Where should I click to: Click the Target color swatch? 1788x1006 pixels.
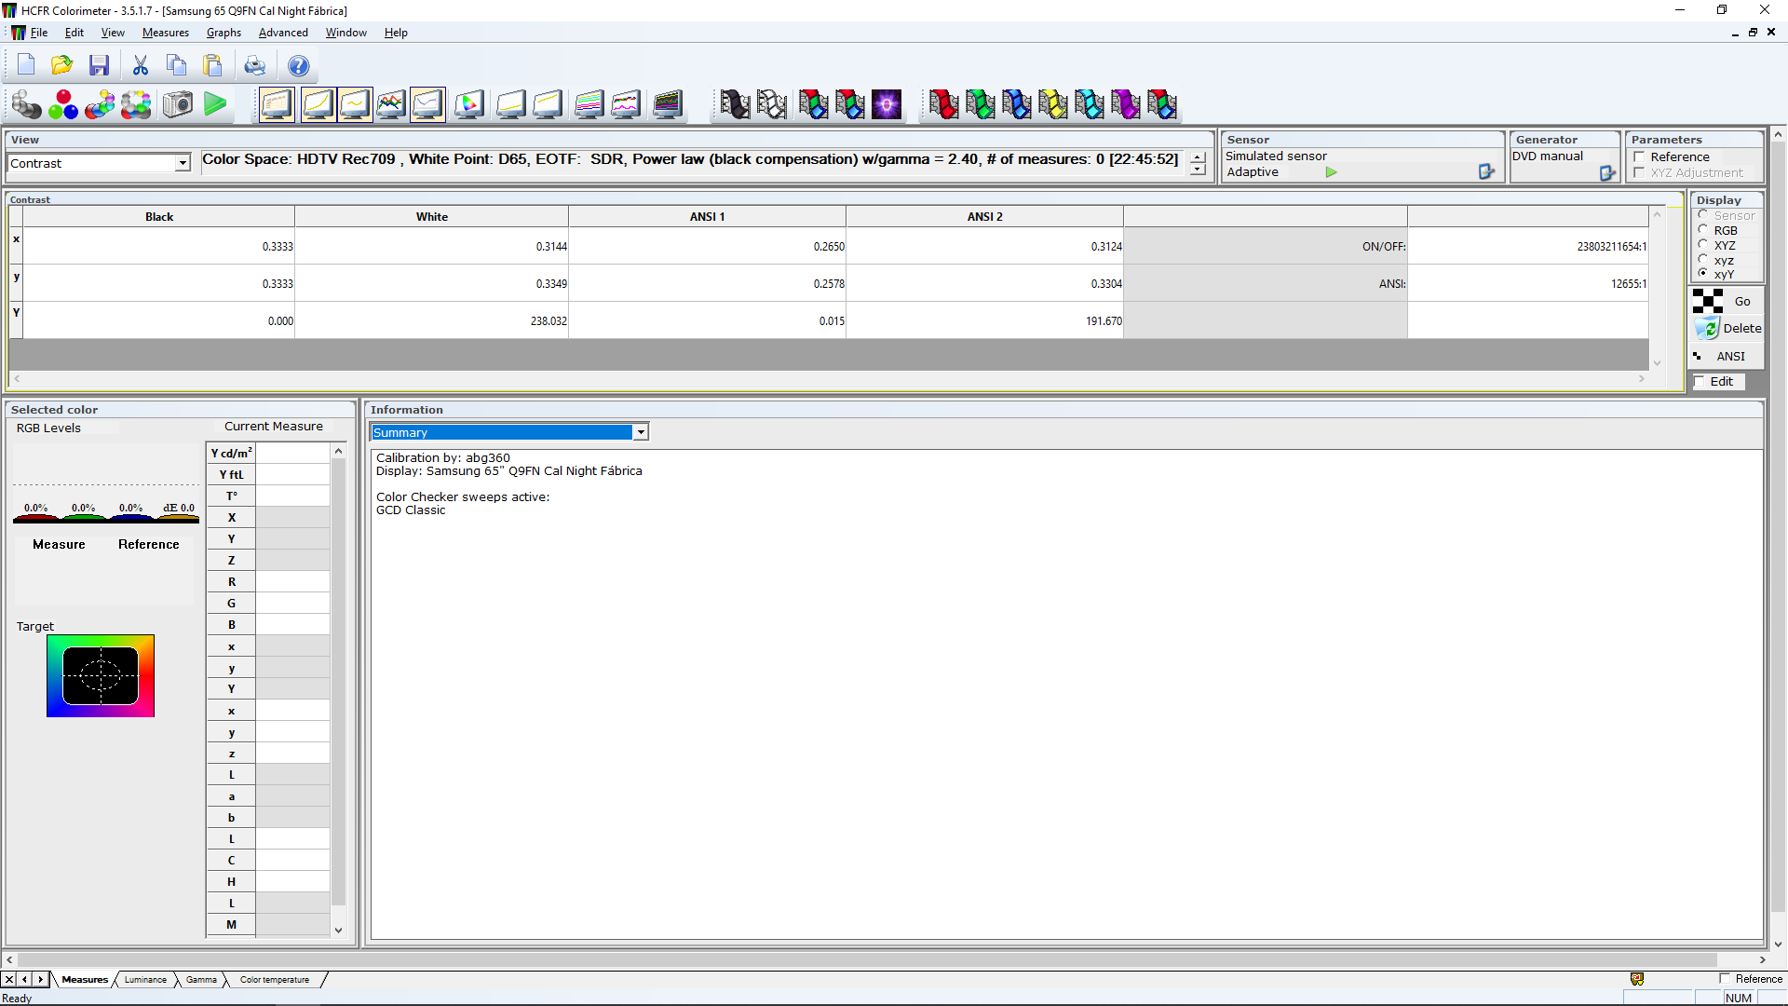101,676
